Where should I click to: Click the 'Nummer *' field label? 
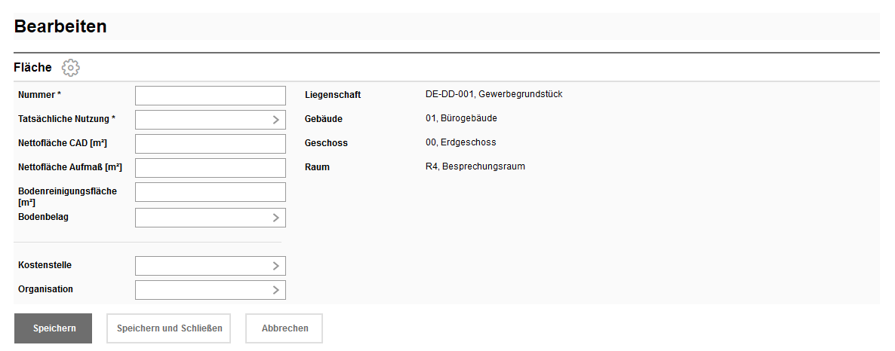39,95
